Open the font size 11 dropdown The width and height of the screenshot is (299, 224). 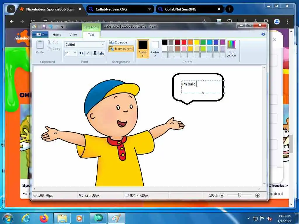pos(75,53)
